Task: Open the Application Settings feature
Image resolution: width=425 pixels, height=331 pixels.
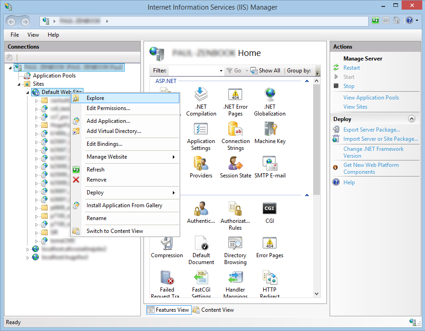Action: (201, 136)
